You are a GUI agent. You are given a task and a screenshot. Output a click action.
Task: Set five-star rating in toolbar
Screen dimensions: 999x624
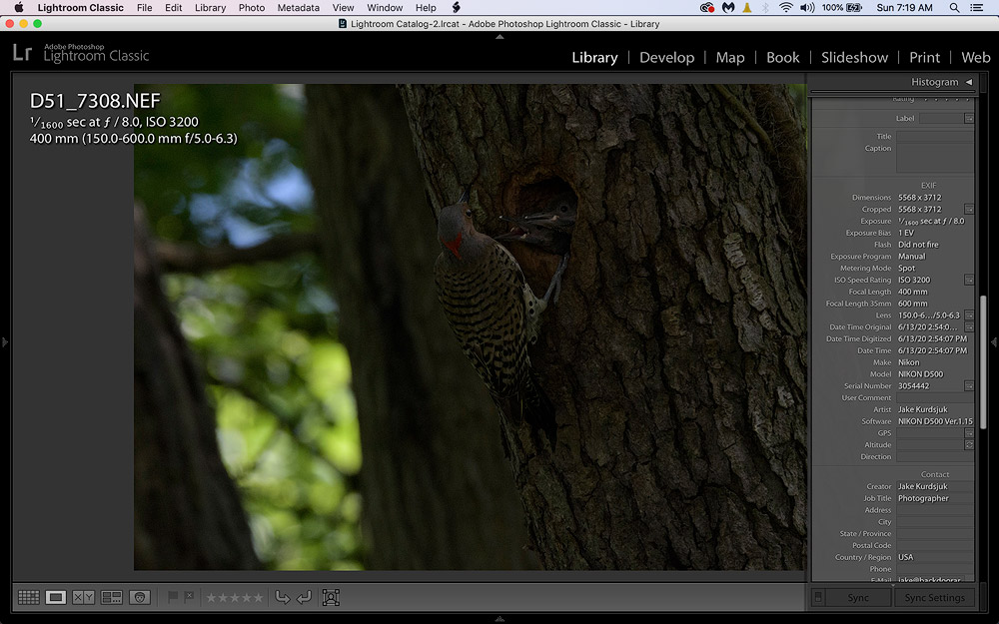tap(259, 597)
